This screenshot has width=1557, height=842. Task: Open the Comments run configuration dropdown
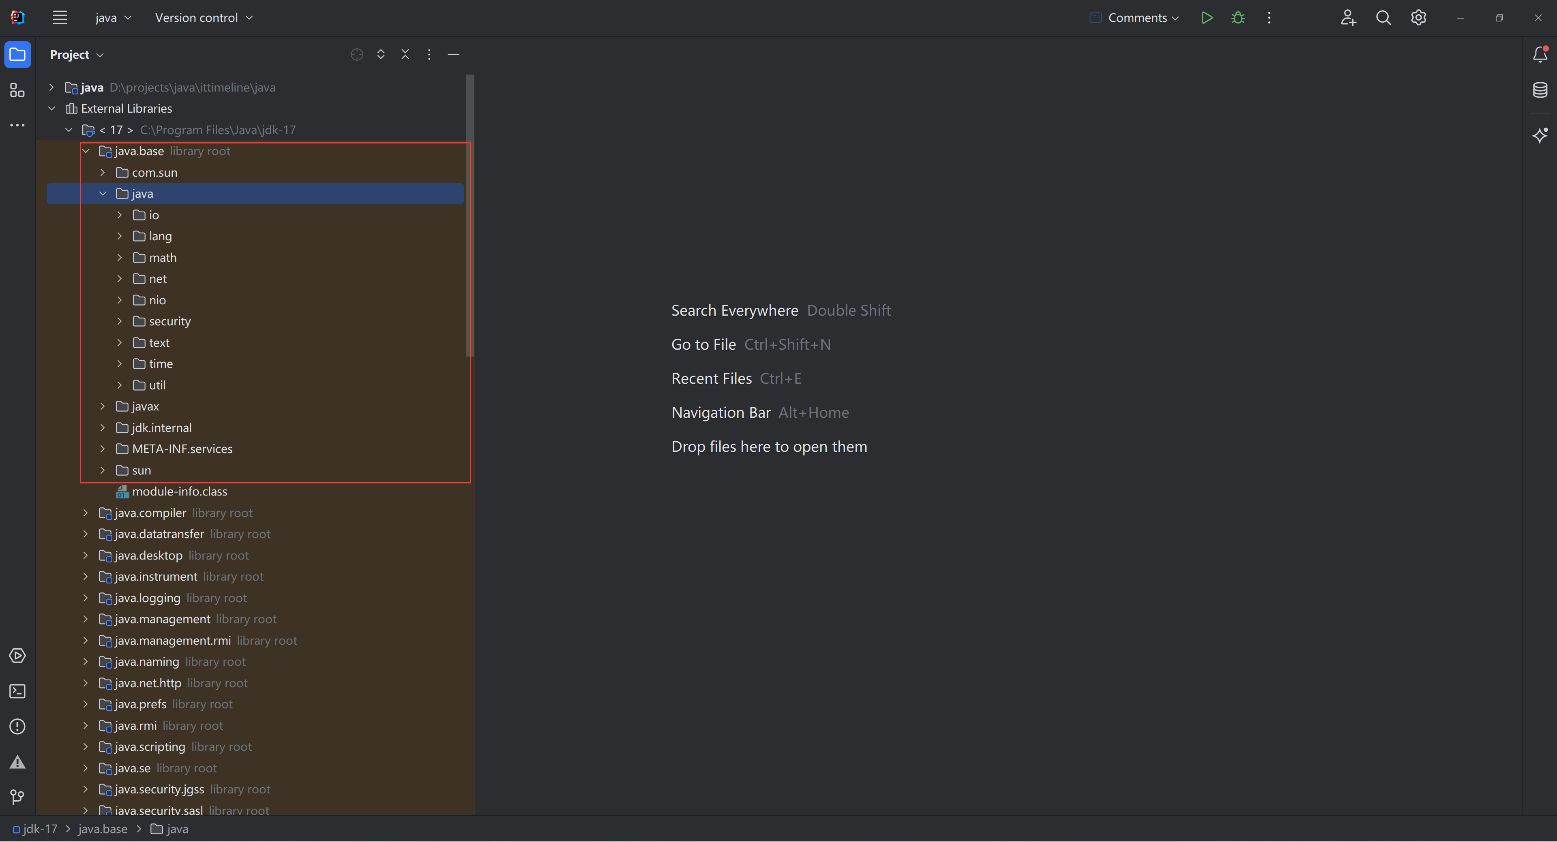(x=1135, y=17)
